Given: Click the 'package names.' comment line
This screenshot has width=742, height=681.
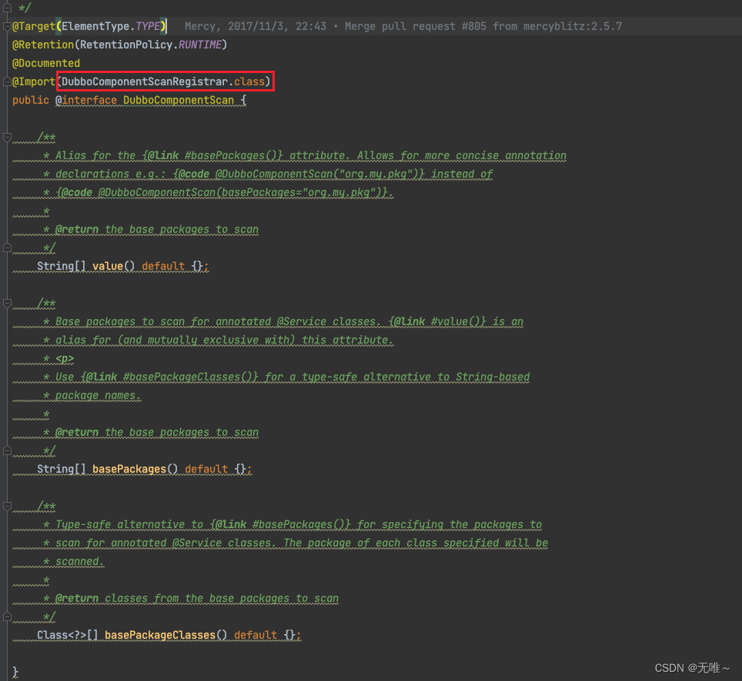Looking at the screenshot, I should (x=98, y=395).
